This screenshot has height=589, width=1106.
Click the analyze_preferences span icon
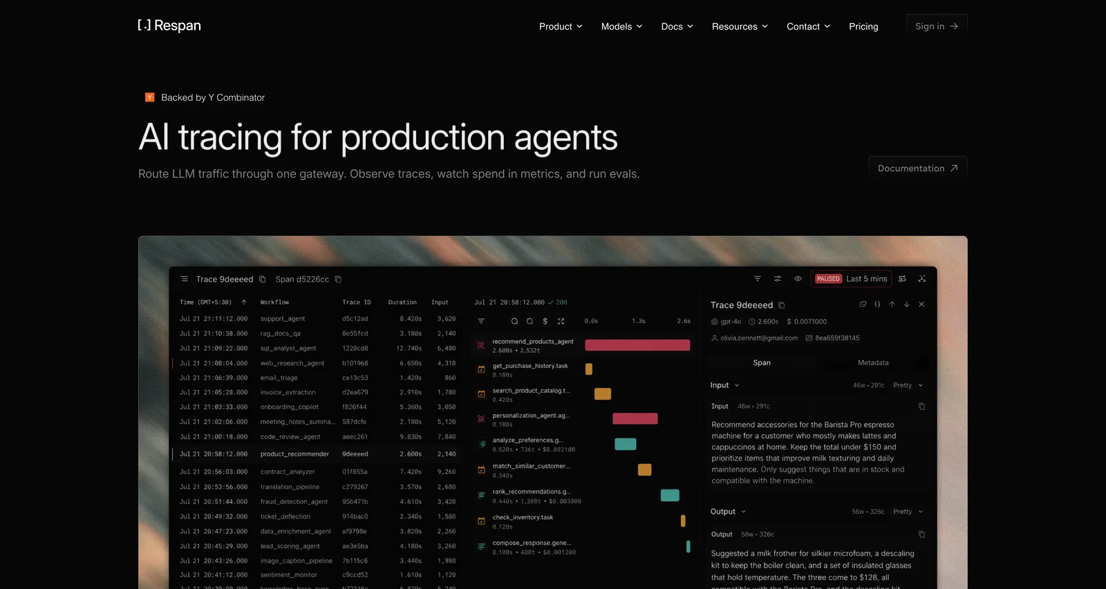coord(481,444)
